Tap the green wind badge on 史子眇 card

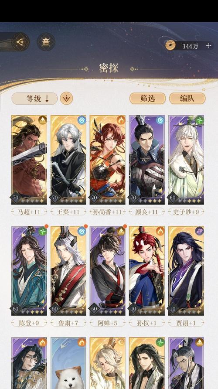[199, 120]
